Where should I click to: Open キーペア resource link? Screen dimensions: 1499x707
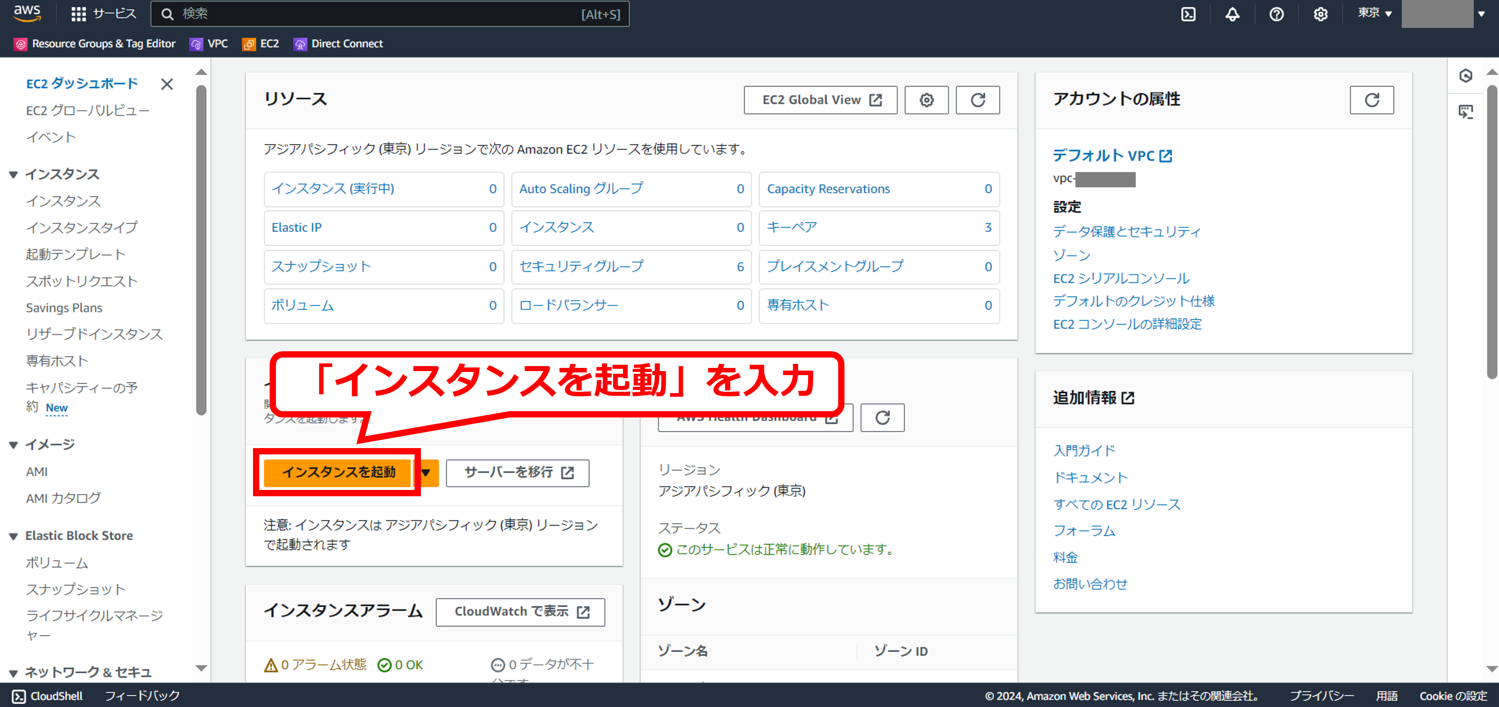coord(792,227)
